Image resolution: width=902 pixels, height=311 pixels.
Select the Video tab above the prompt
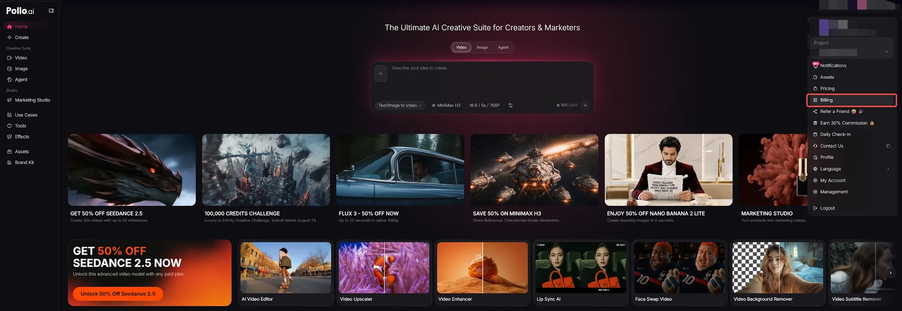(461, 47)
